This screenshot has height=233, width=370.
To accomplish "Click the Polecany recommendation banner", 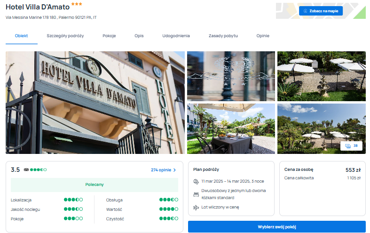I will (x=94, y=185).
